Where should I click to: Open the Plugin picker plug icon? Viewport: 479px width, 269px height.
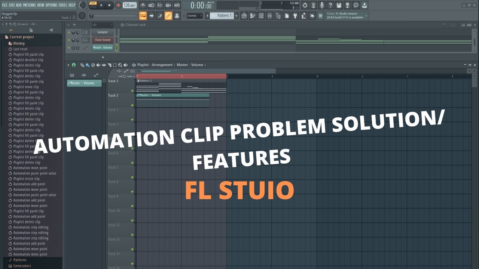coord(295,16)
